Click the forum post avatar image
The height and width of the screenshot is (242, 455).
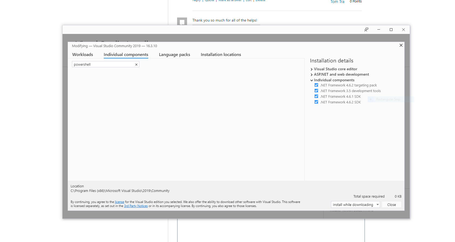coord(182,22)
